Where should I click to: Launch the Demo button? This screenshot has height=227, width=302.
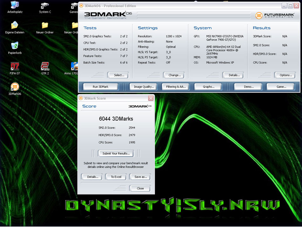tap(249, 87)
